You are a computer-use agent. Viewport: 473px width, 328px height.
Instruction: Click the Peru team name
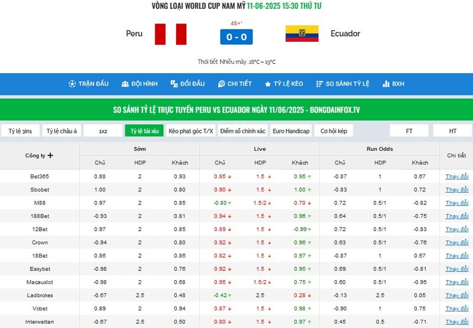(x=134, y=34)
